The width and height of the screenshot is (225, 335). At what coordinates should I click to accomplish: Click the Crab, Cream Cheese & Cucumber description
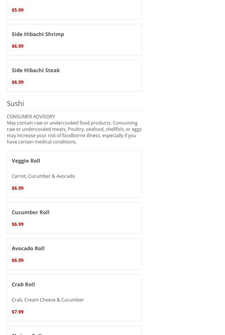tap(48, 300)
